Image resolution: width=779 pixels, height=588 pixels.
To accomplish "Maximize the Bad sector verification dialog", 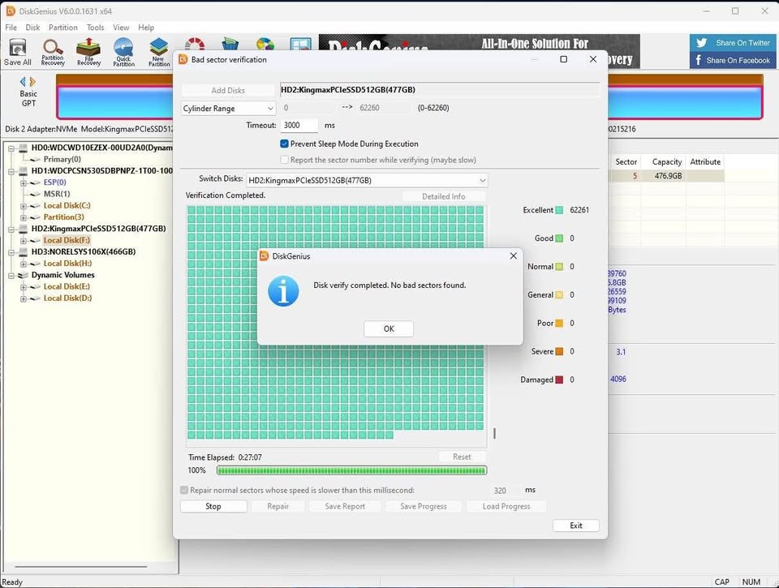I will click(x=563, y=59).
